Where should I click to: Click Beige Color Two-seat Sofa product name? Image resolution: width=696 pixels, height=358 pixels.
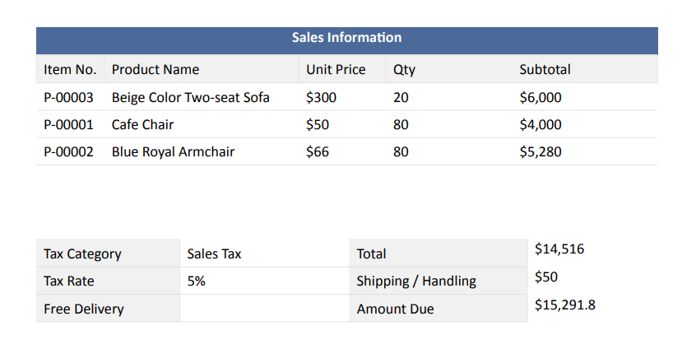(190, 97)
